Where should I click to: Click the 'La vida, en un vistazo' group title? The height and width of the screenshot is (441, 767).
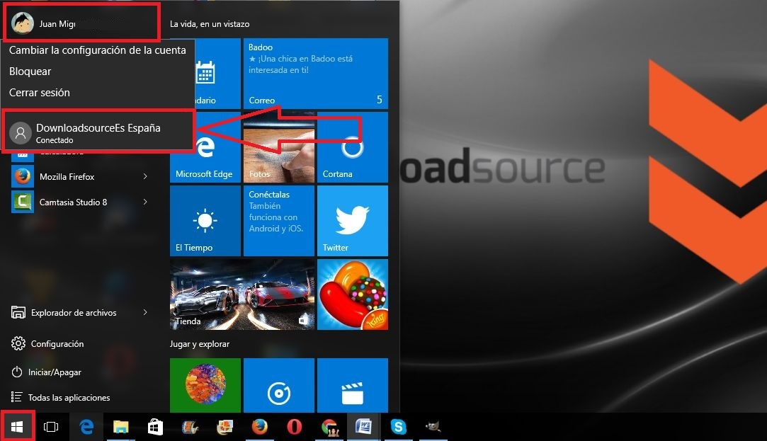click(x=210, y=24)
